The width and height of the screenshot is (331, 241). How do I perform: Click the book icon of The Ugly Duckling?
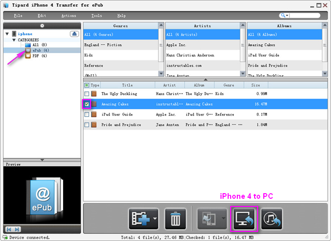94,94
